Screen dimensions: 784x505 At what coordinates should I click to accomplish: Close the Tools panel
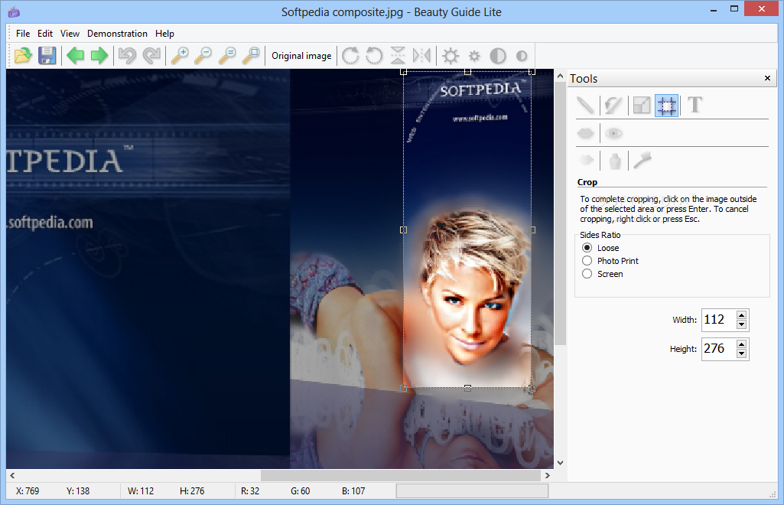767,78
